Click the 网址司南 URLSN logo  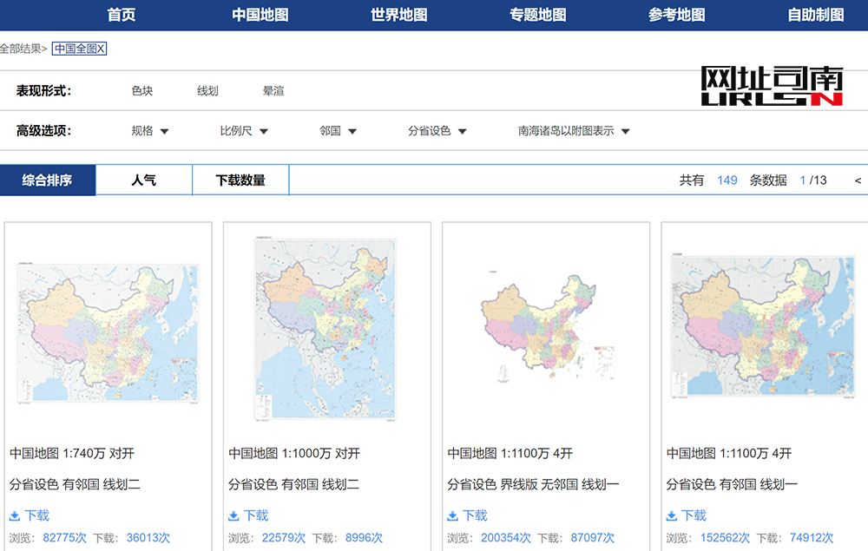(x=772, y=87)
